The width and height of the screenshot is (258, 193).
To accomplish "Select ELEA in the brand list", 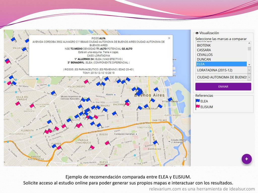I will coord(221,64).
